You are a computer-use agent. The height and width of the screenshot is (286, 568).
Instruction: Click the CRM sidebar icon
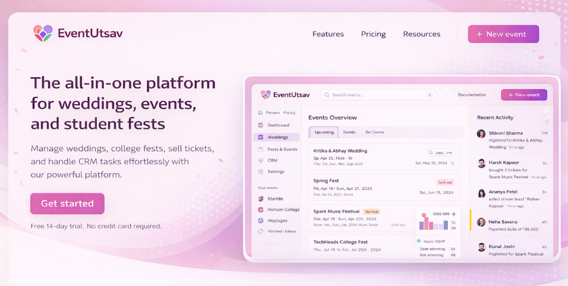click(261, 160)
